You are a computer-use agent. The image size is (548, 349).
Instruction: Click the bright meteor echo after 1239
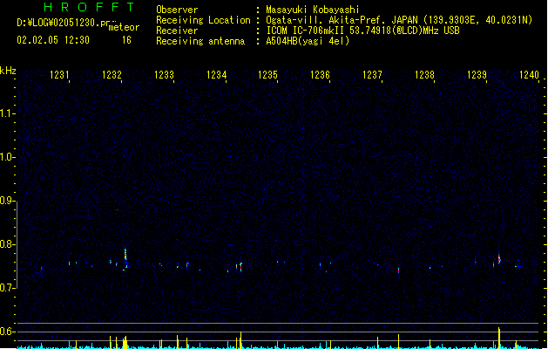499,259
